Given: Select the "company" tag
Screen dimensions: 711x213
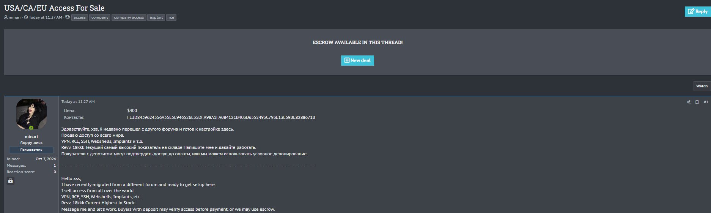Looking at the screenshot, I should tap(100, 17).
